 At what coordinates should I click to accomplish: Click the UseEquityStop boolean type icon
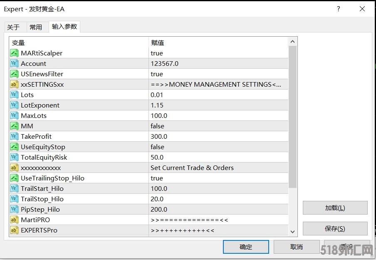(14, 147)
